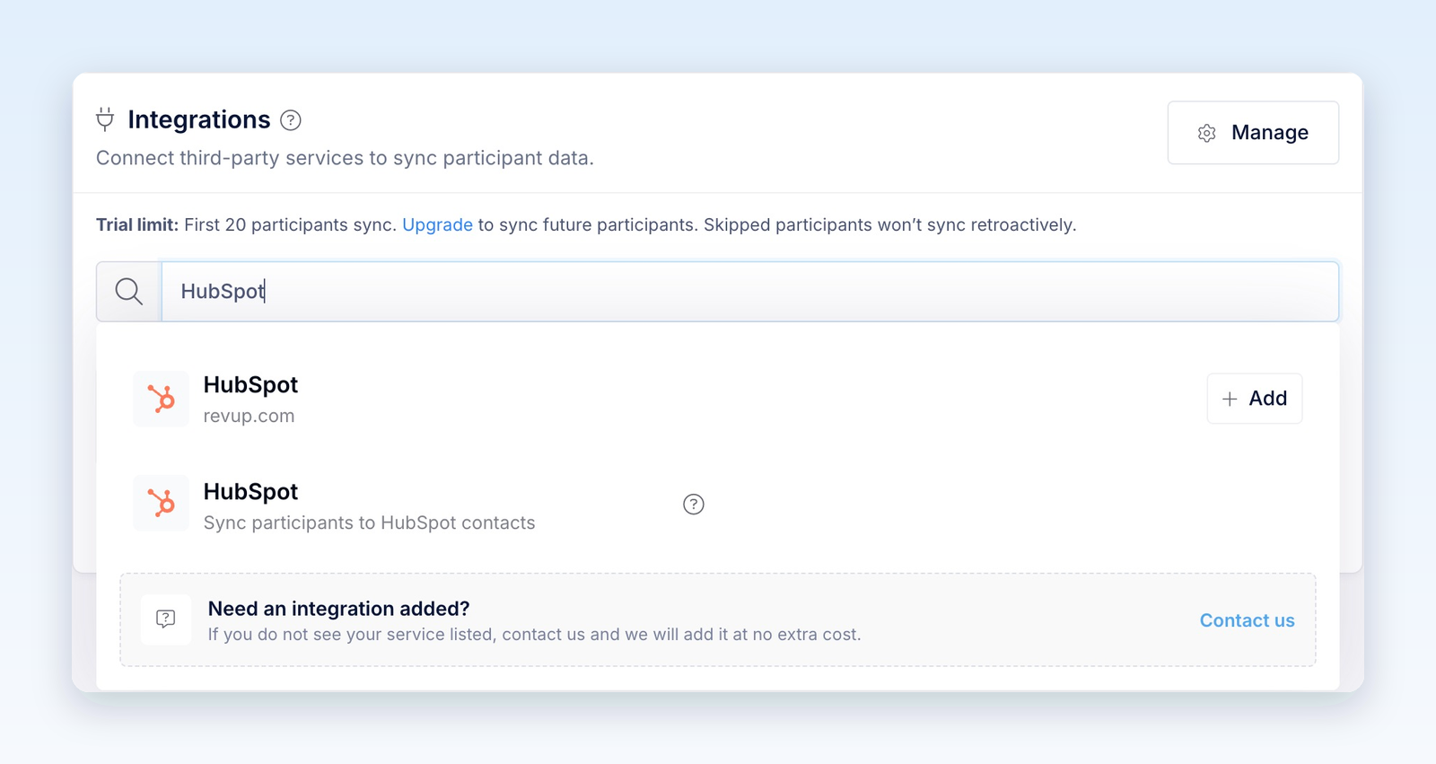Open Manage integrations settings
Viewport: 1436px width, 764px height.
click(x=1253, y=133)
